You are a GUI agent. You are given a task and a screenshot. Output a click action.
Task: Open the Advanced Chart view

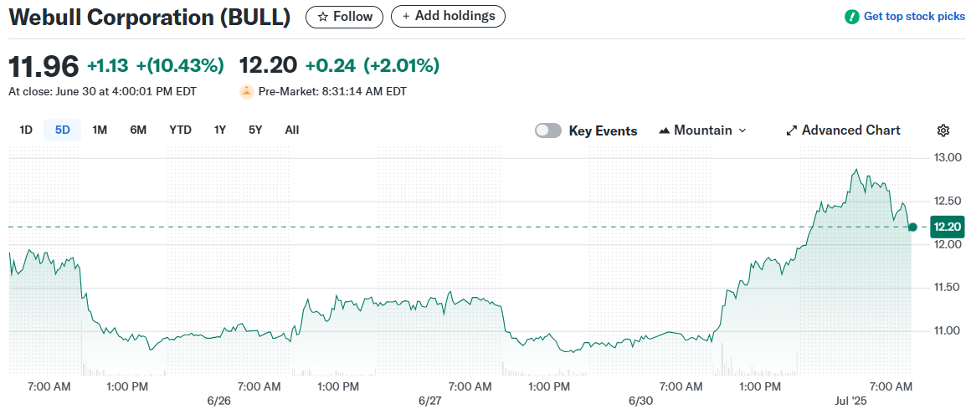[844, 130]
